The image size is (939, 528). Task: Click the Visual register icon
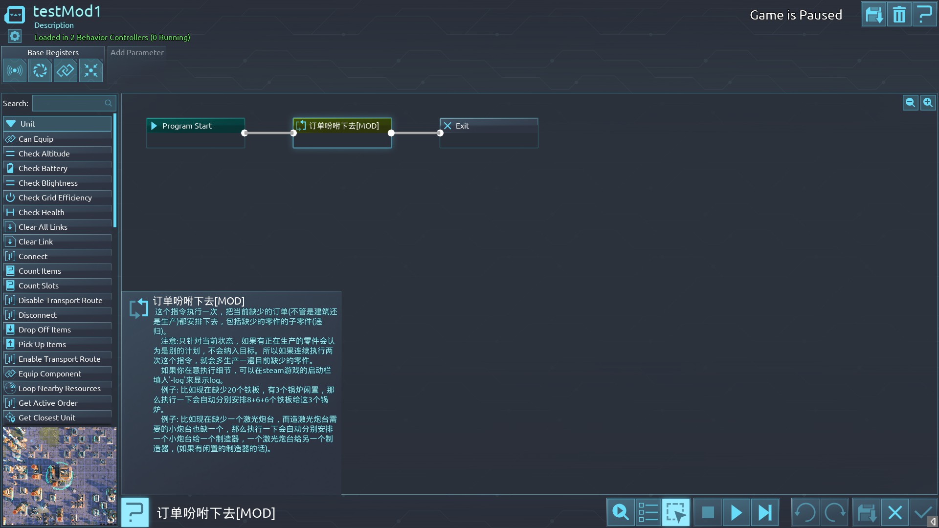40,71
